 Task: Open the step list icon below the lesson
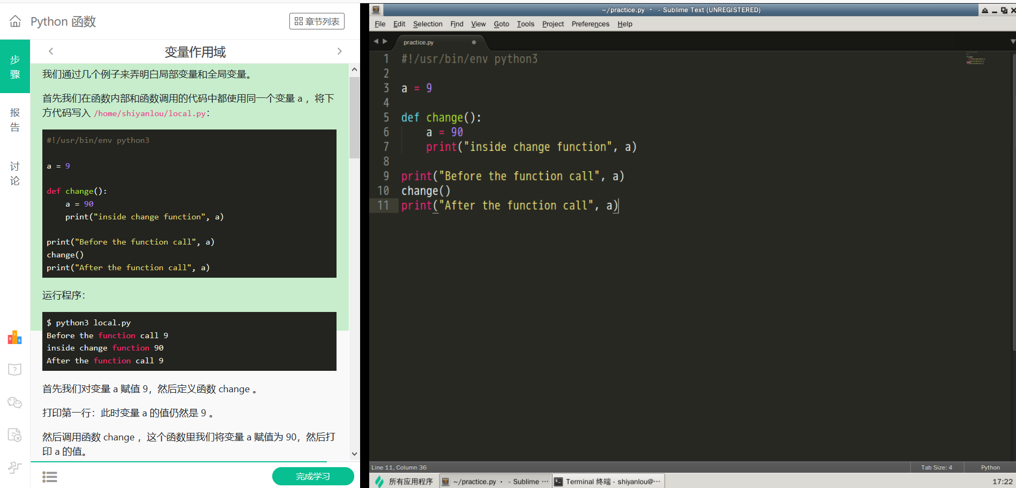[x=50, y=477]
